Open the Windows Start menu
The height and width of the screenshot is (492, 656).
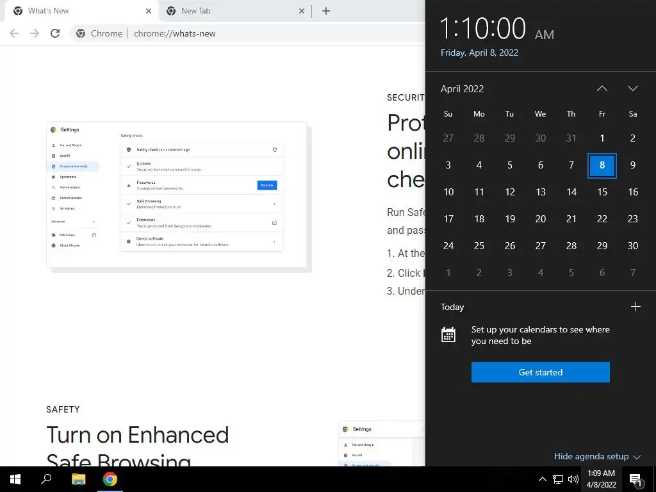15,479
